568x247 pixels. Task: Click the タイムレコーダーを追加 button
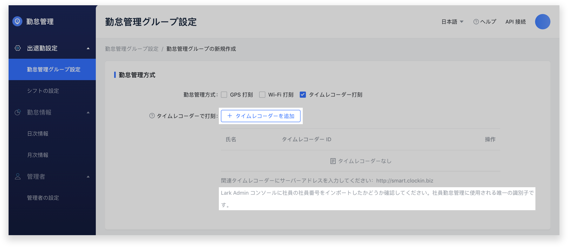point(261,116)
